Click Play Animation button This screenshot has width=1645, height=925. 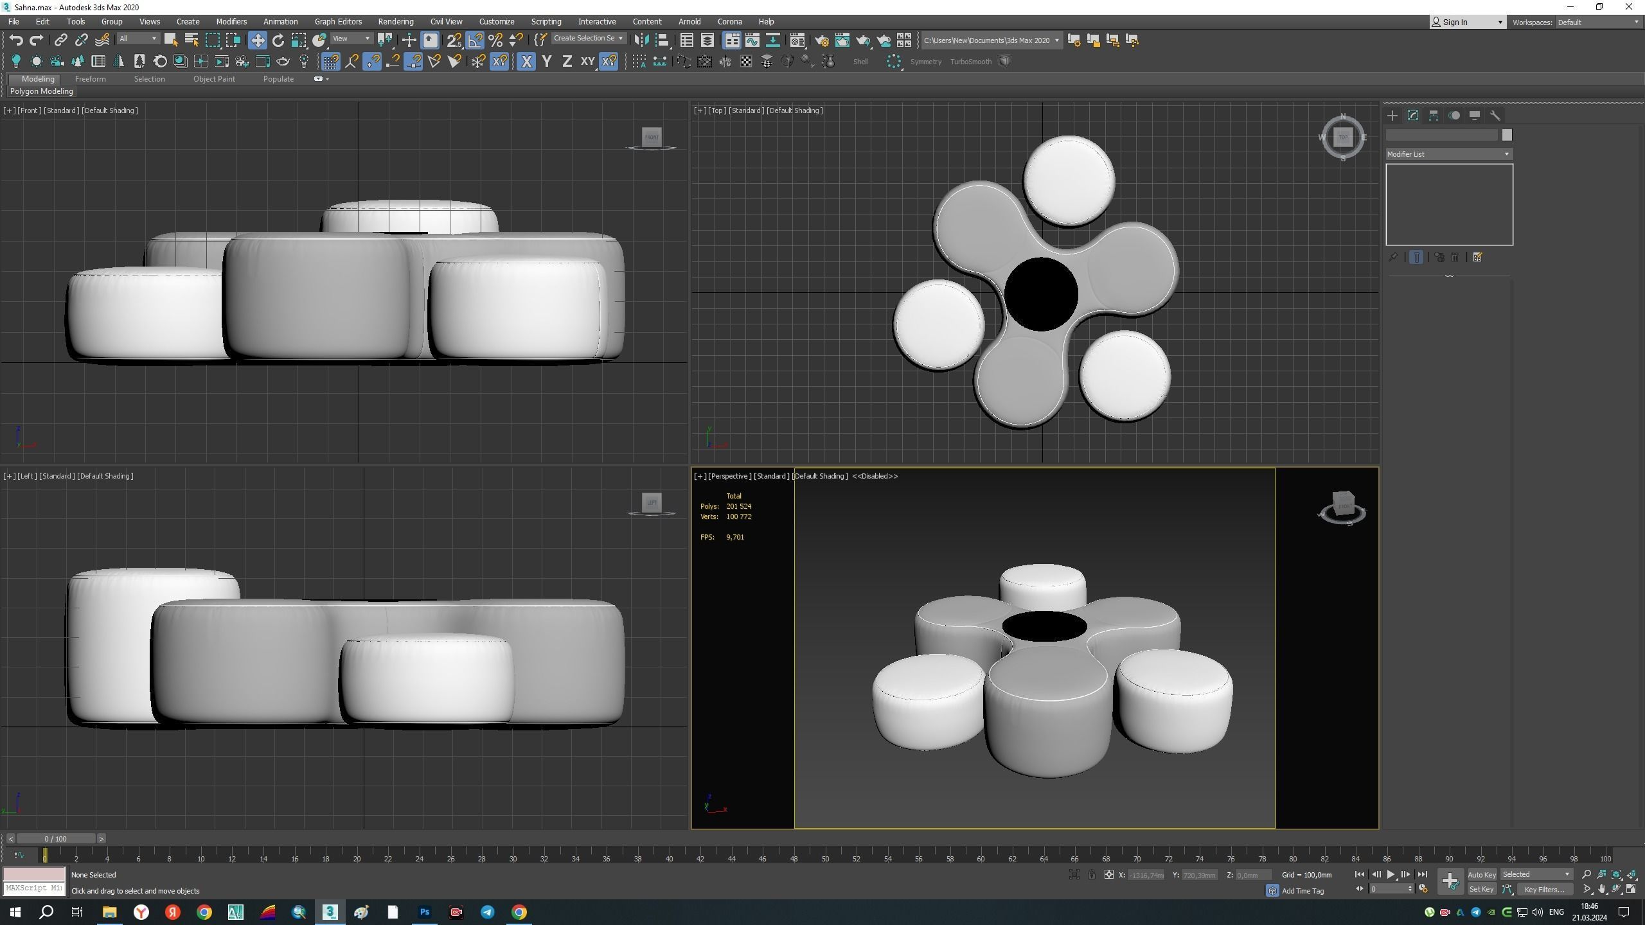[x=1391, y=875]
